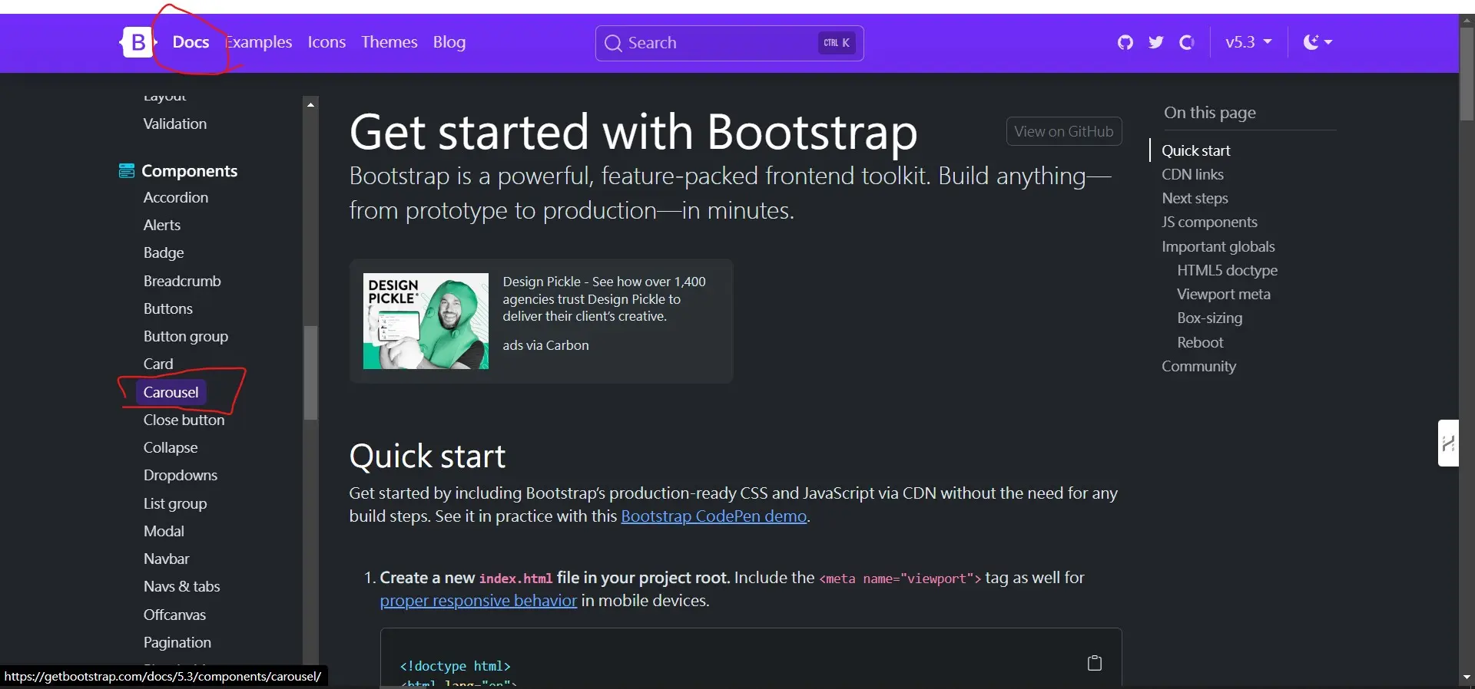The image size is (1475, 689).
Task: Click the Bootstrap logo in the navbar
Action: 138,43
